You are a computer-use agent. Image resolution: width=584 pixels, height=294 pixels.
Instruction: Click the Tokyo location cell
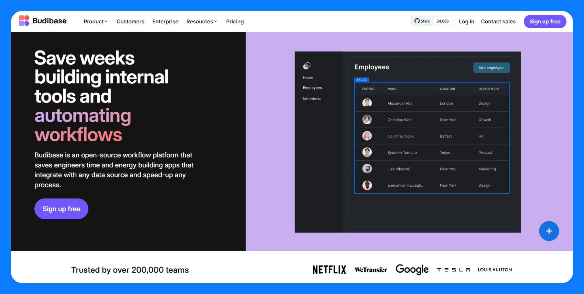(445, 153)
